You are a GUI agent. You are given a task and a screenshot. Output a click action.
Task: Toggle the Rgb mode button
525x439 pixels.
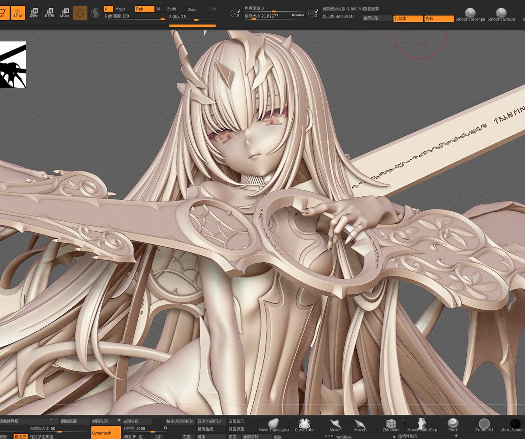point(144,9)
